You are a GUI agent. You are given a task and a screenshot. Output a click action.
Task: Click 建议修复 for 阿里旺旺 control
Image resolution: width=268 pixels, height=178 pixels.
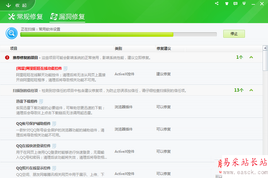163,74
